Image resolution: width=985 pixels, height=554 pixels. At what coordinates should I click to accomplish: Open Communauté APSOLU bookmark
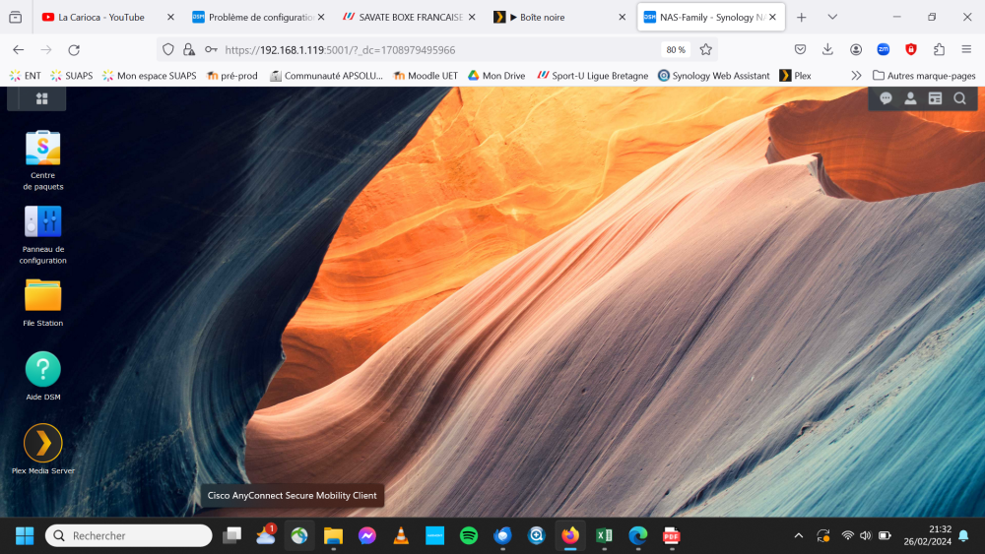(326, 76)
